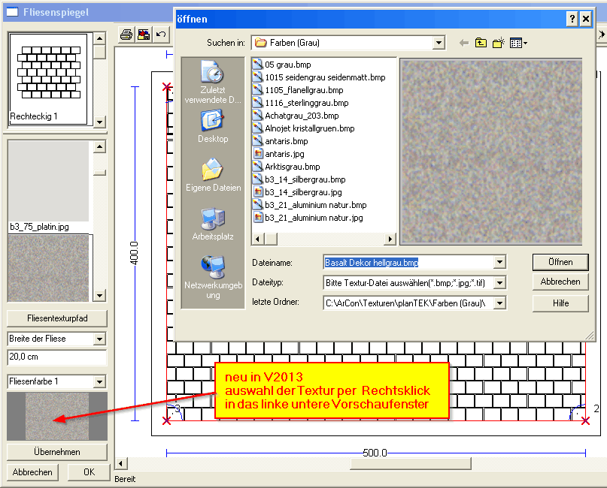Image resolution: width=607 pixels, height=488 pixels.
Task: Open the 'Breite der Fliese' dropdown
Action: click(x=100, y=339)
